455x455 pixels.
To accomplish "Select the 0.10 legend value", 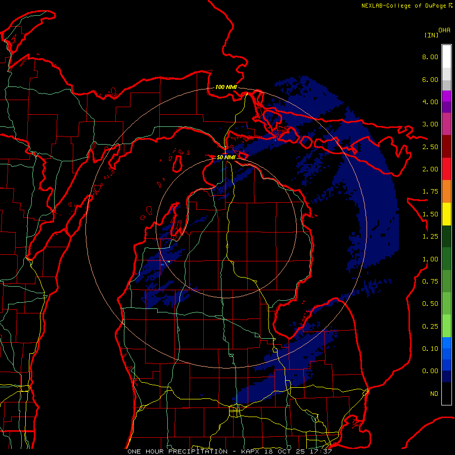I will 430,349.
